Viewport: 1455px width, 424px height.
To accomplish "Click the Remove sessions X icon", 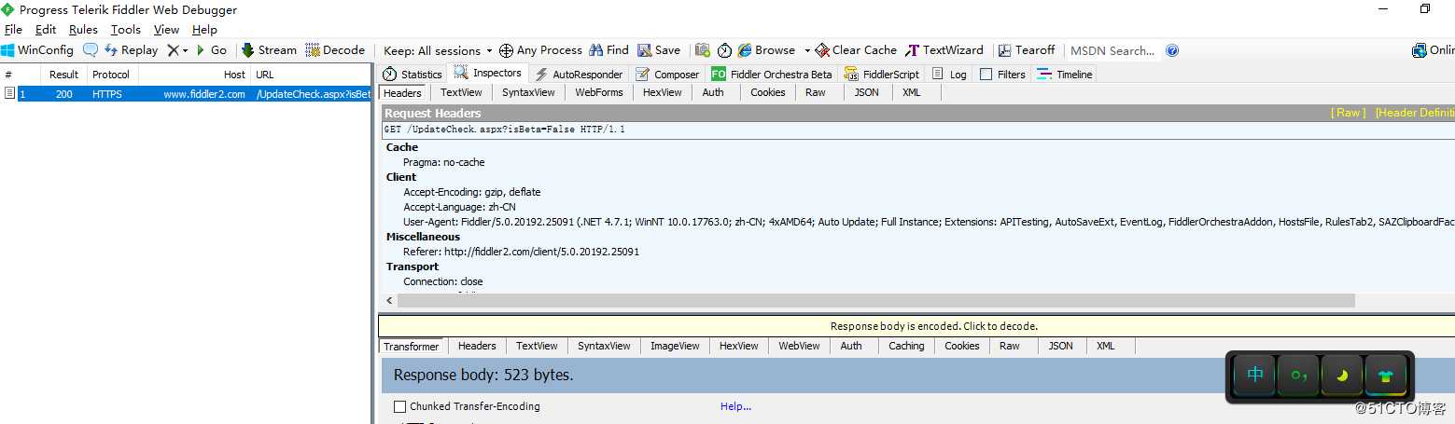I will 173,50.
